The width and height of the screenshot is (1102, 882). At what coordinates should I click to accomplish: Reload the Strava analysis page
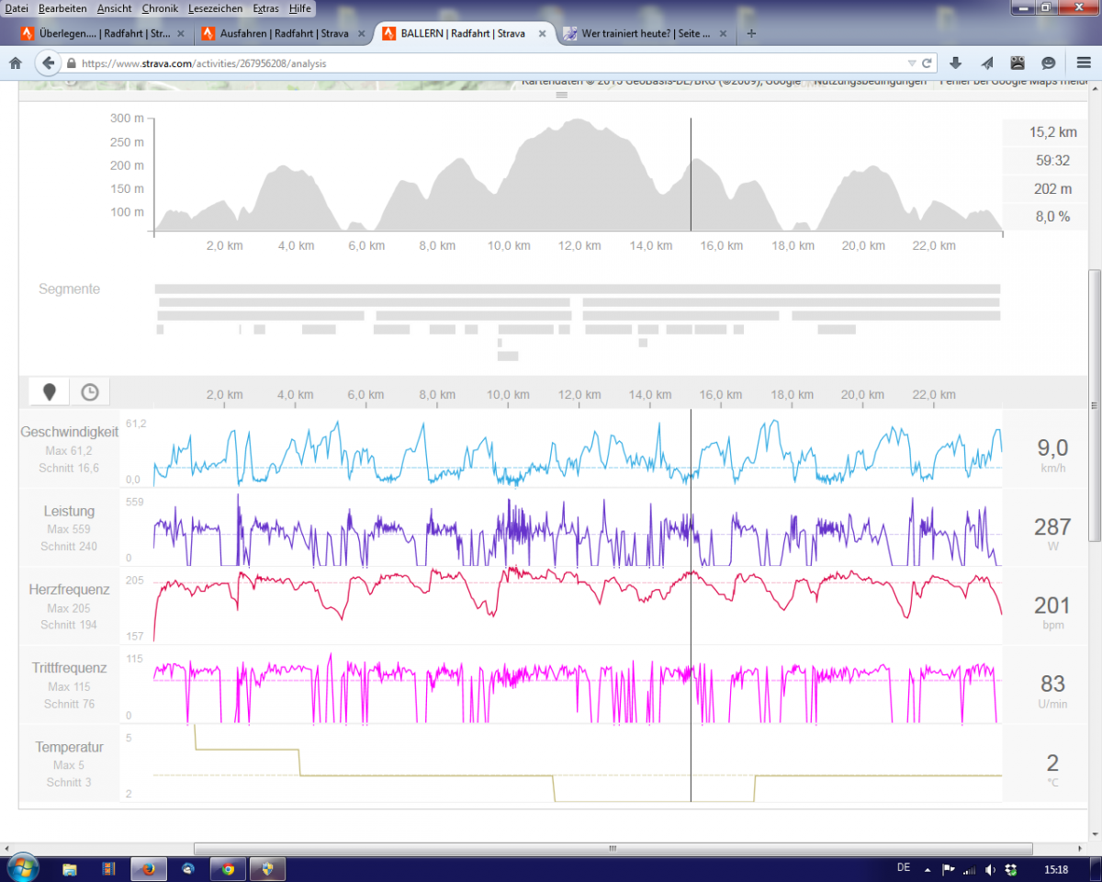click(x=927, y=63)
